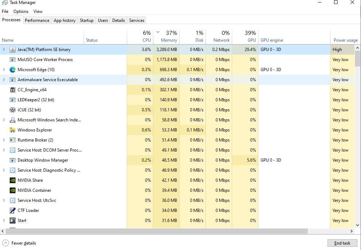This screenshot has width=361, height=250.
Task: Switch to the Performance tab
Action: (x=37, y=20)
